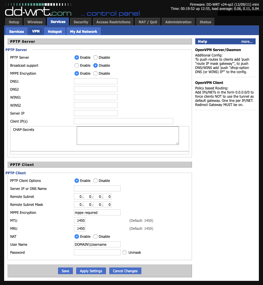The image size is (263, 285).
Task: Click the MTU value field
Action: [x=80, y=221]
